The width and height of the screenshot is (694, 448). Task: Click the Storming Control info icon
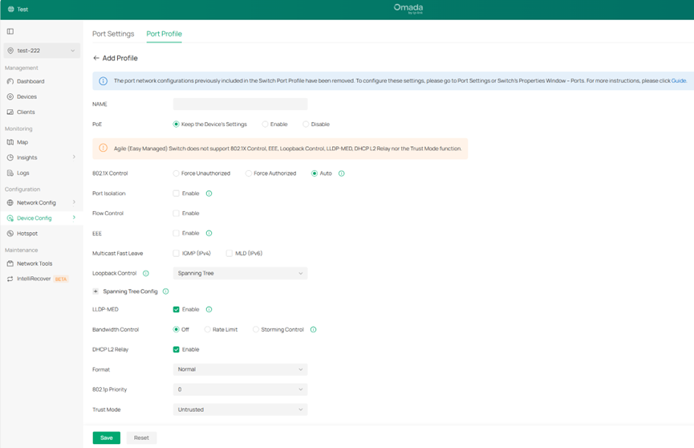313,329
